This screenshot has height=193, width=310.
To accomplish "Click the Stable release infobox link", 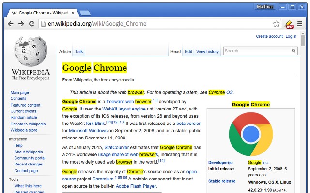I will pos(222,181).
